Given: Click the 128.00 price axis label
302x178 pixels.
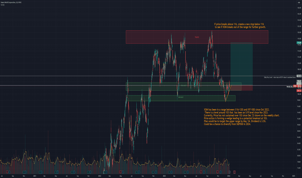Looking at the screenshot, I should (299, 8).
